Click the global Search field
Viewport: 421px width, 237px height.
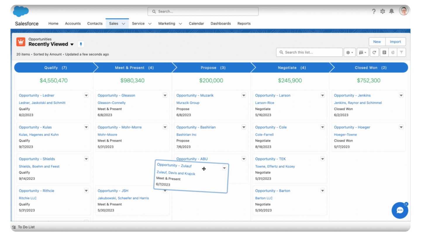click(x=203, y=11)
